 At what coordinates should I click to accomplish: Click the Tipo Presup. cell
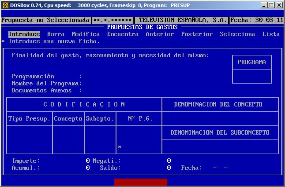click(30, 139)
